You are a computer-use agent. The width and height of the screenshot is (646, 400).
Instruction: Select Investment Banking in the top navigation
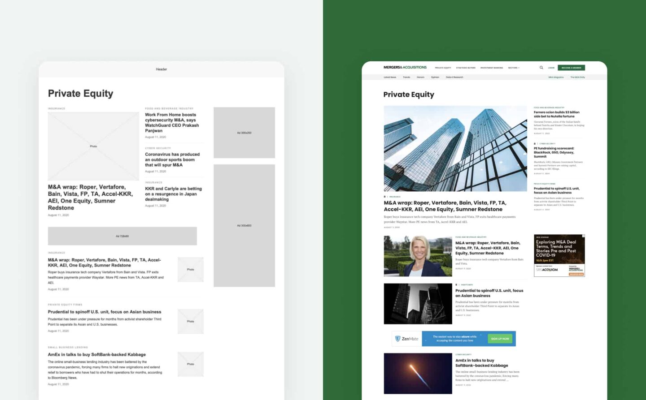[x=492, y=68]
